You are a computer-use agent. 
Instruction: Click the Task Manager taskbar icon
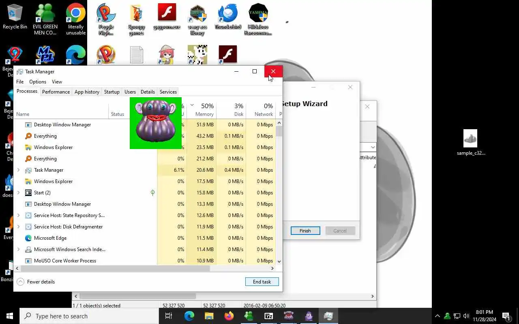(328, 316)
